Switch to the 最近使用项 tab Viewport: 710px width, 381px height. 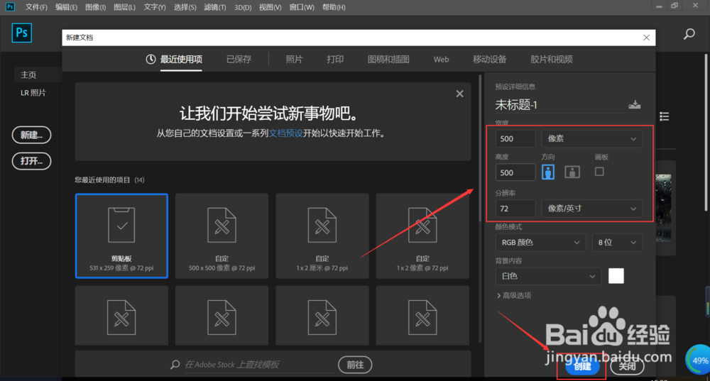pyautogui.click(x=181, y=60)
